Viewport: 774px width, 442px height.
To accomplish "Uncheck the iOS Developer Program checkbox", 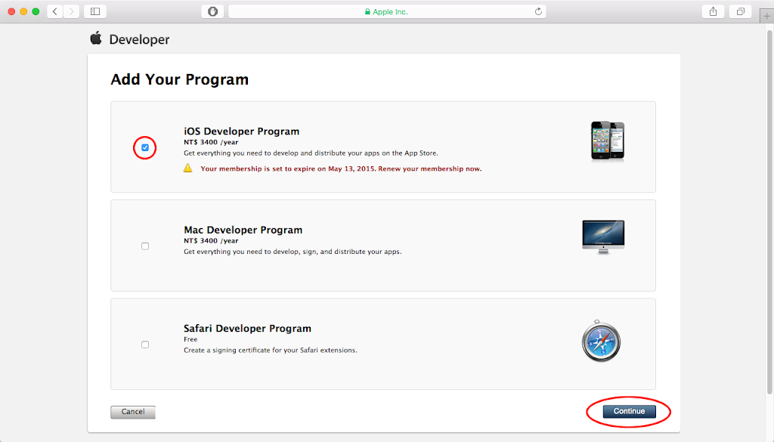I will click(x=144, y=148).
